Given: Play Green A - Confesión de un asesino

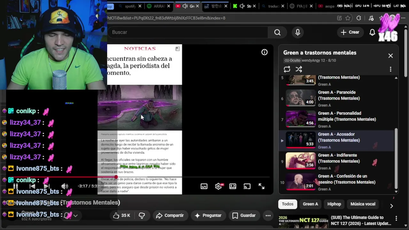Looking at the screenshot, I should click(x=337, y=182).
